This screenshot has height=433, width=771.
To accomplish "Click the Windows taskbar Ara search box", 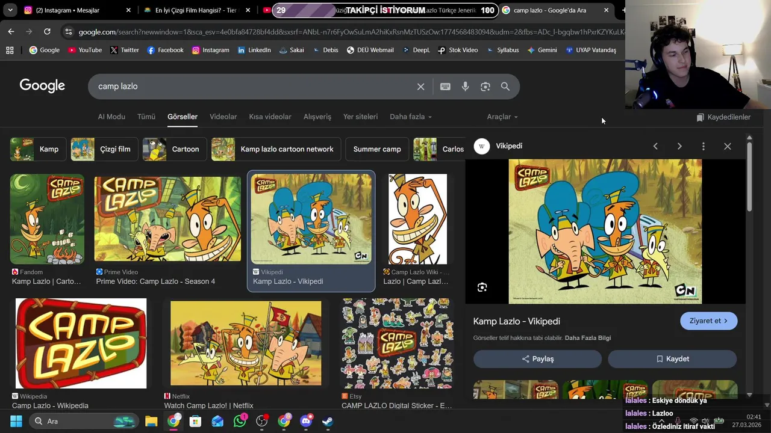I will (x=84, y=421).
